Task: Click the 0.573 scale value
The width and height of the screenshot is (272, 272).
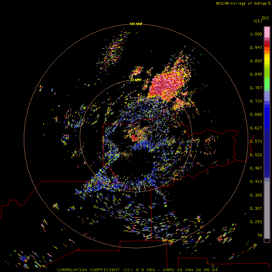Action: 256,141
